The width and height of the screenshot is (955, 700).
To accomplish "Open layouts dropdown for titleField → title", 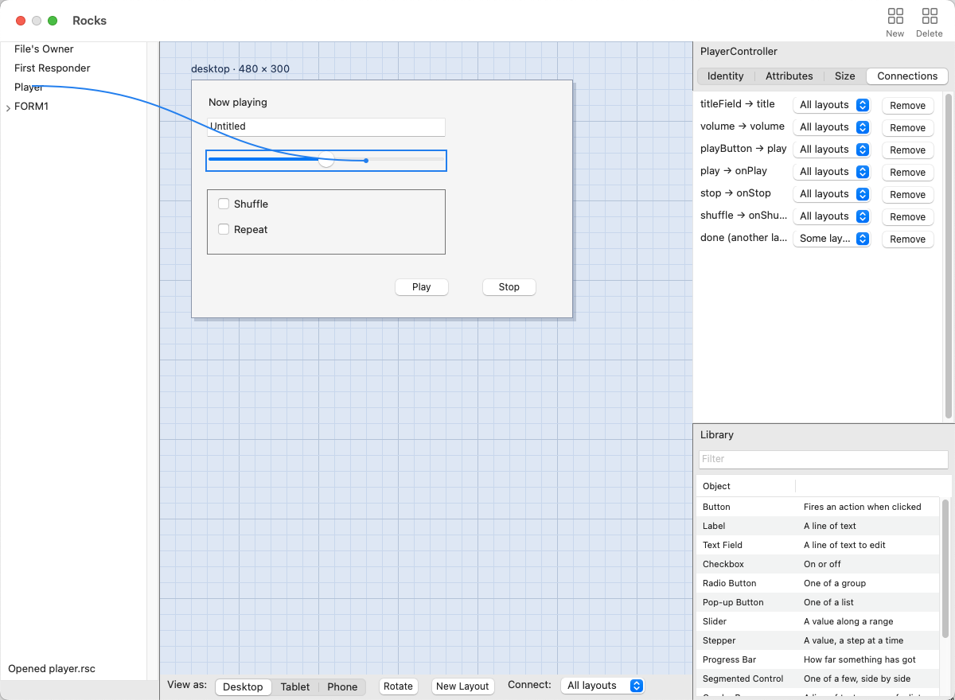I will point(832,105).
